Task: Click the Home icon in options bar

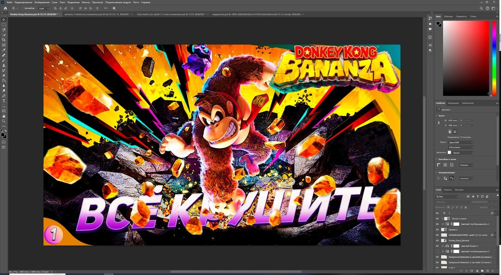Action: [5, 8]
